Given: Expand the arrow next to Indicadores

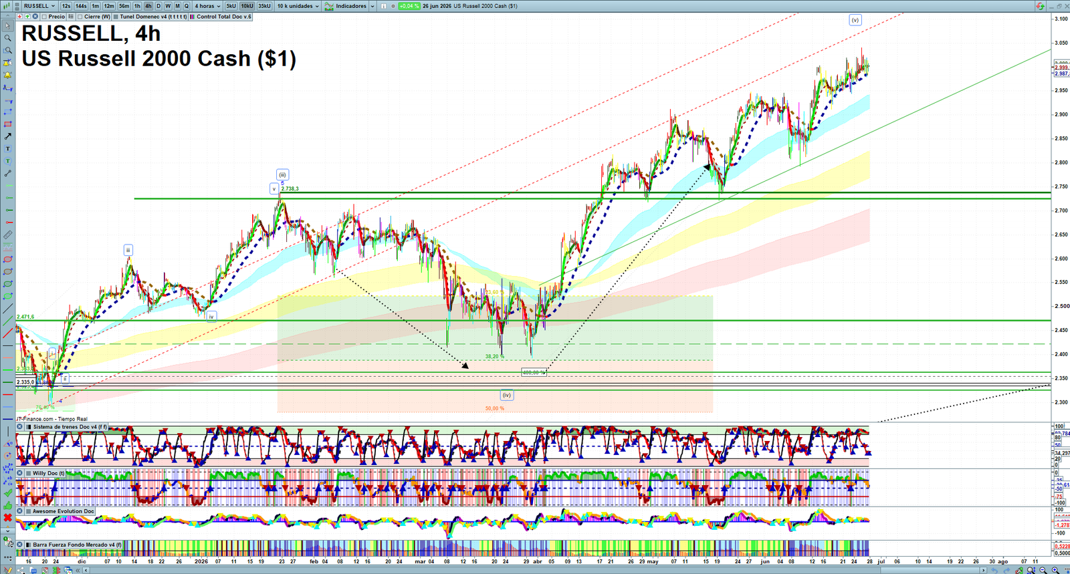Looking at the screenshot, I should [372, 6].
